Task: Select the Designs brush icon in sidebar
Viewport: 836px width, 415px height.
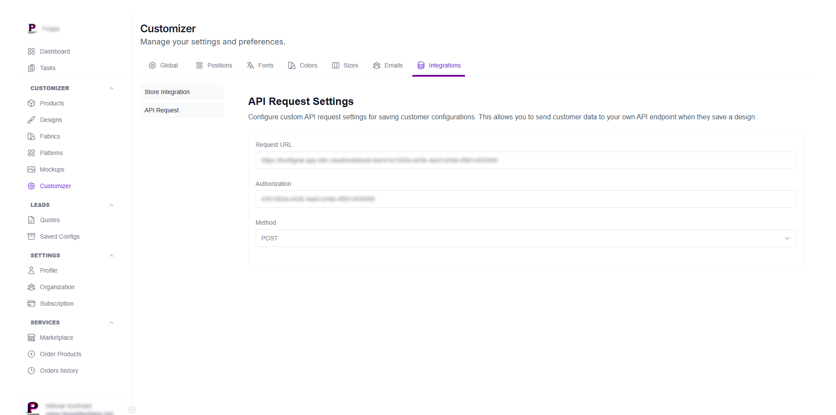Action: coord(31,120)
